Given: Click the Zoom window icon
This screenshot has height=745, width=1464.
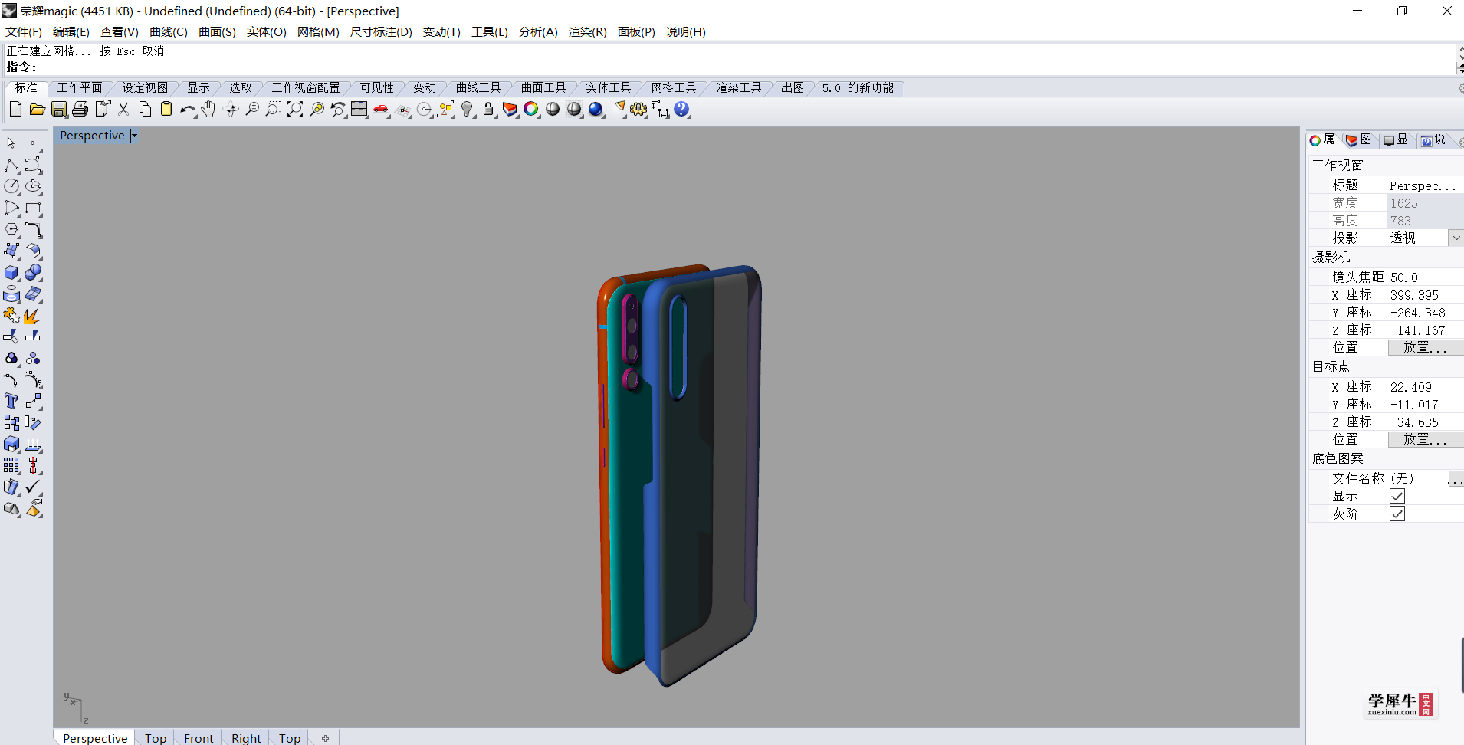Looking at the screenshot, I should pyautogui.click(x=274, y=110).
